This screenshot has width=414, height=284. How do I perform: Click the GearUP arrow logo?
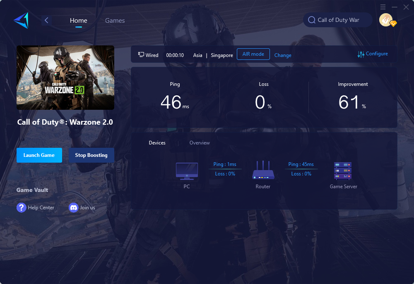click(21, 20)
